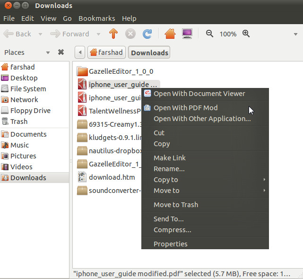The height and width of the screenshot is (279, 303).
Task: Select Documents in Places sidebar
Action: tap(35, 134)
